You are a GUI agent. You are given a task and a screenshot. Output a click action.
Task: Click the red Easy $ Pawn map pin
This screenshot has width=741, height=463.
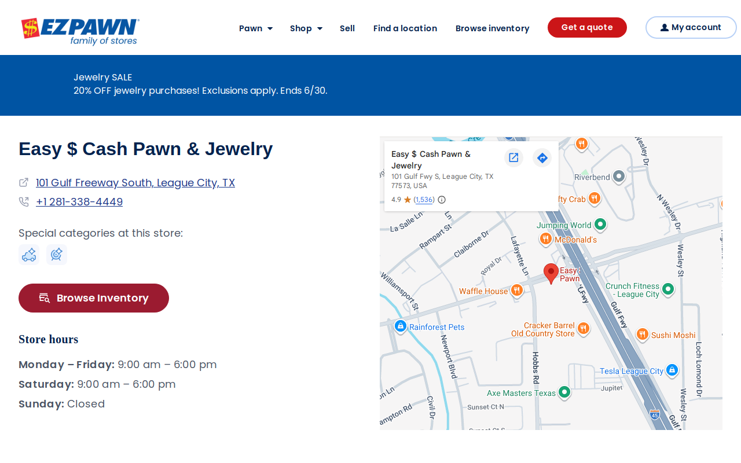click(x=551, y=273)
